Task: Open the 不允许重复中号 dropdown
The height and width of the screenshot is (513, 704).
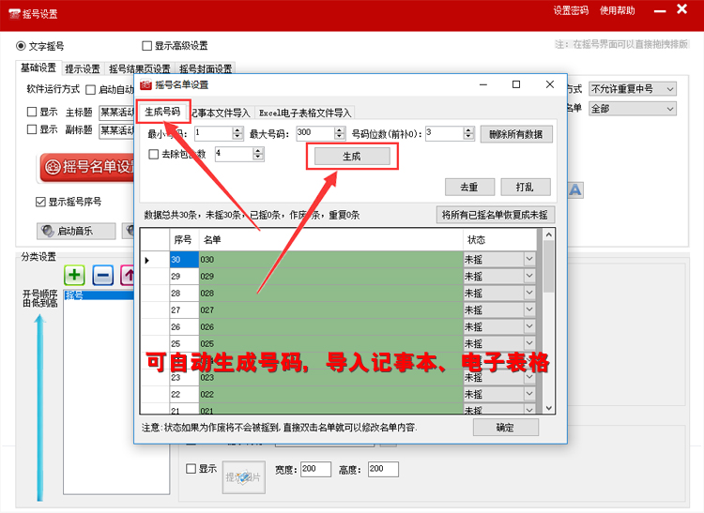Action: point(632,89)
